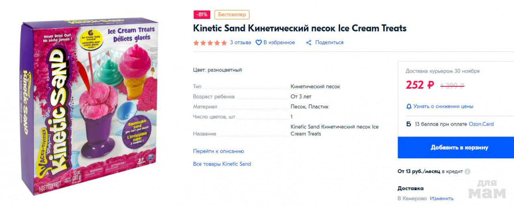Click the product title heading

click(300, 29)
